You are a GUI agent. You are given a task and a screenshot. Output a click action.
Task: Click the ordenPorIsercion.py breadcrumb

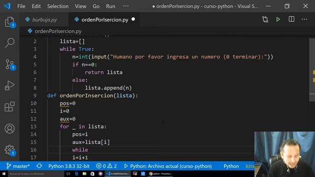coord(58,31)
